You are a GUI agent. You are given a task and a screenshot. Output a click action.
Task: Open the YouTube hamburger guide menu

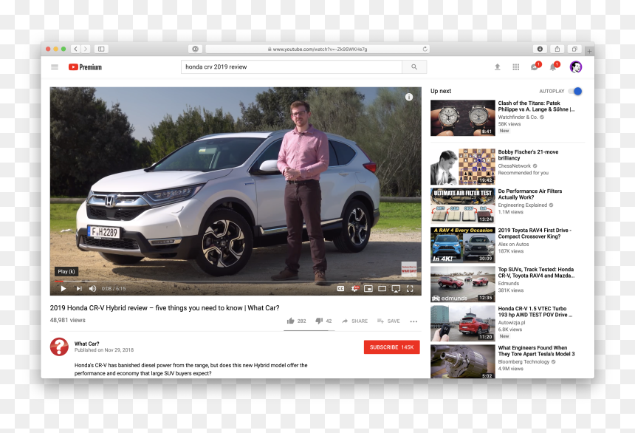(55, 67)
